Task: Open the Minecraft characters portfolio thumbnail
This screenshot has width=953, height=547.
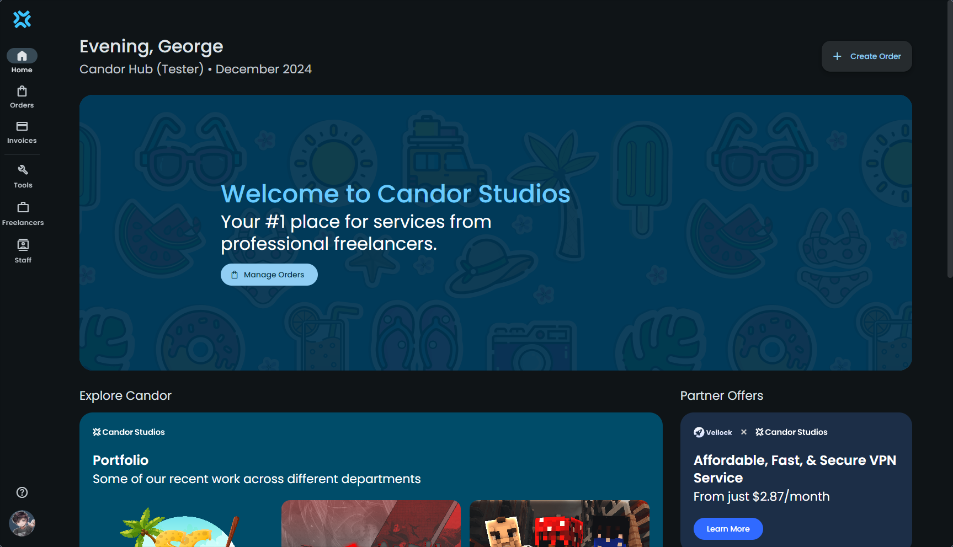Action: [559, 524]
